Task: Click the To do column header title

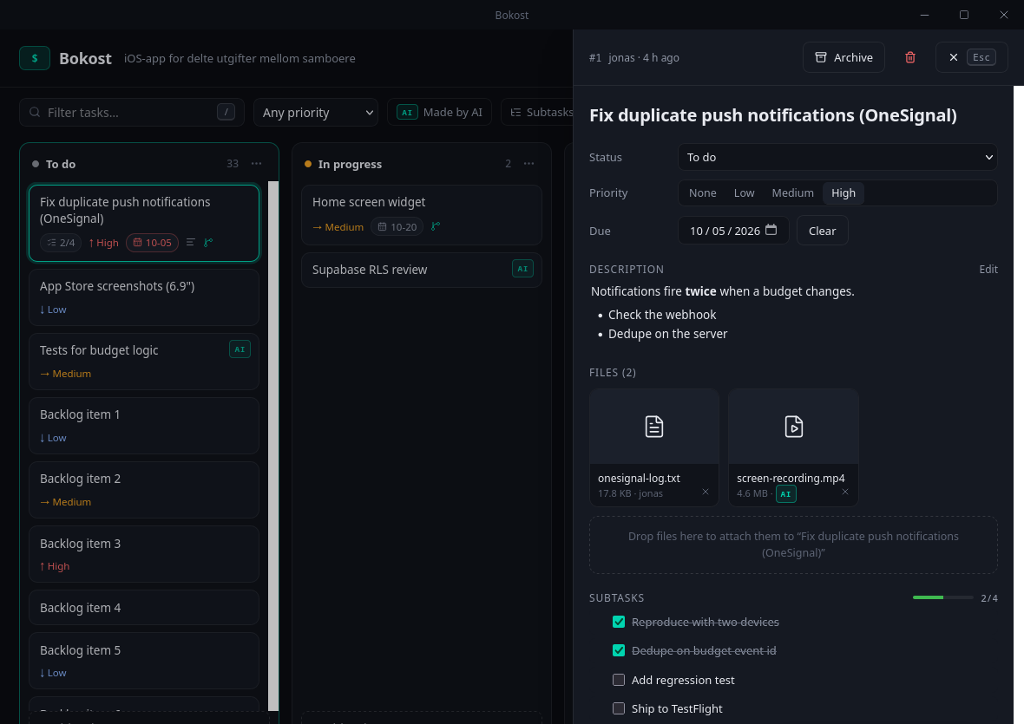Action: click(60, 164)
